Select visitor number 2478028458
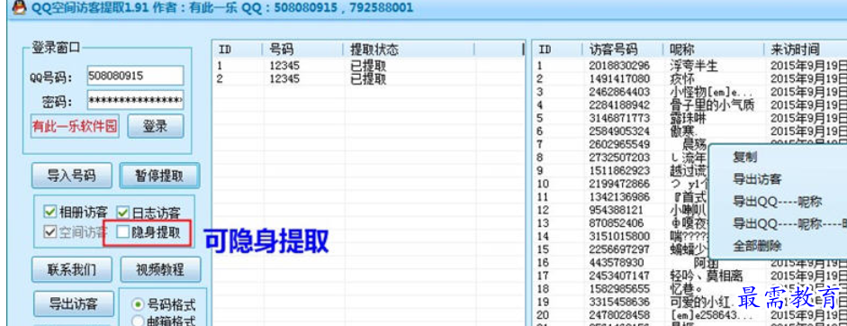This screenshot has height=326, width=847. tap(619, 314)
